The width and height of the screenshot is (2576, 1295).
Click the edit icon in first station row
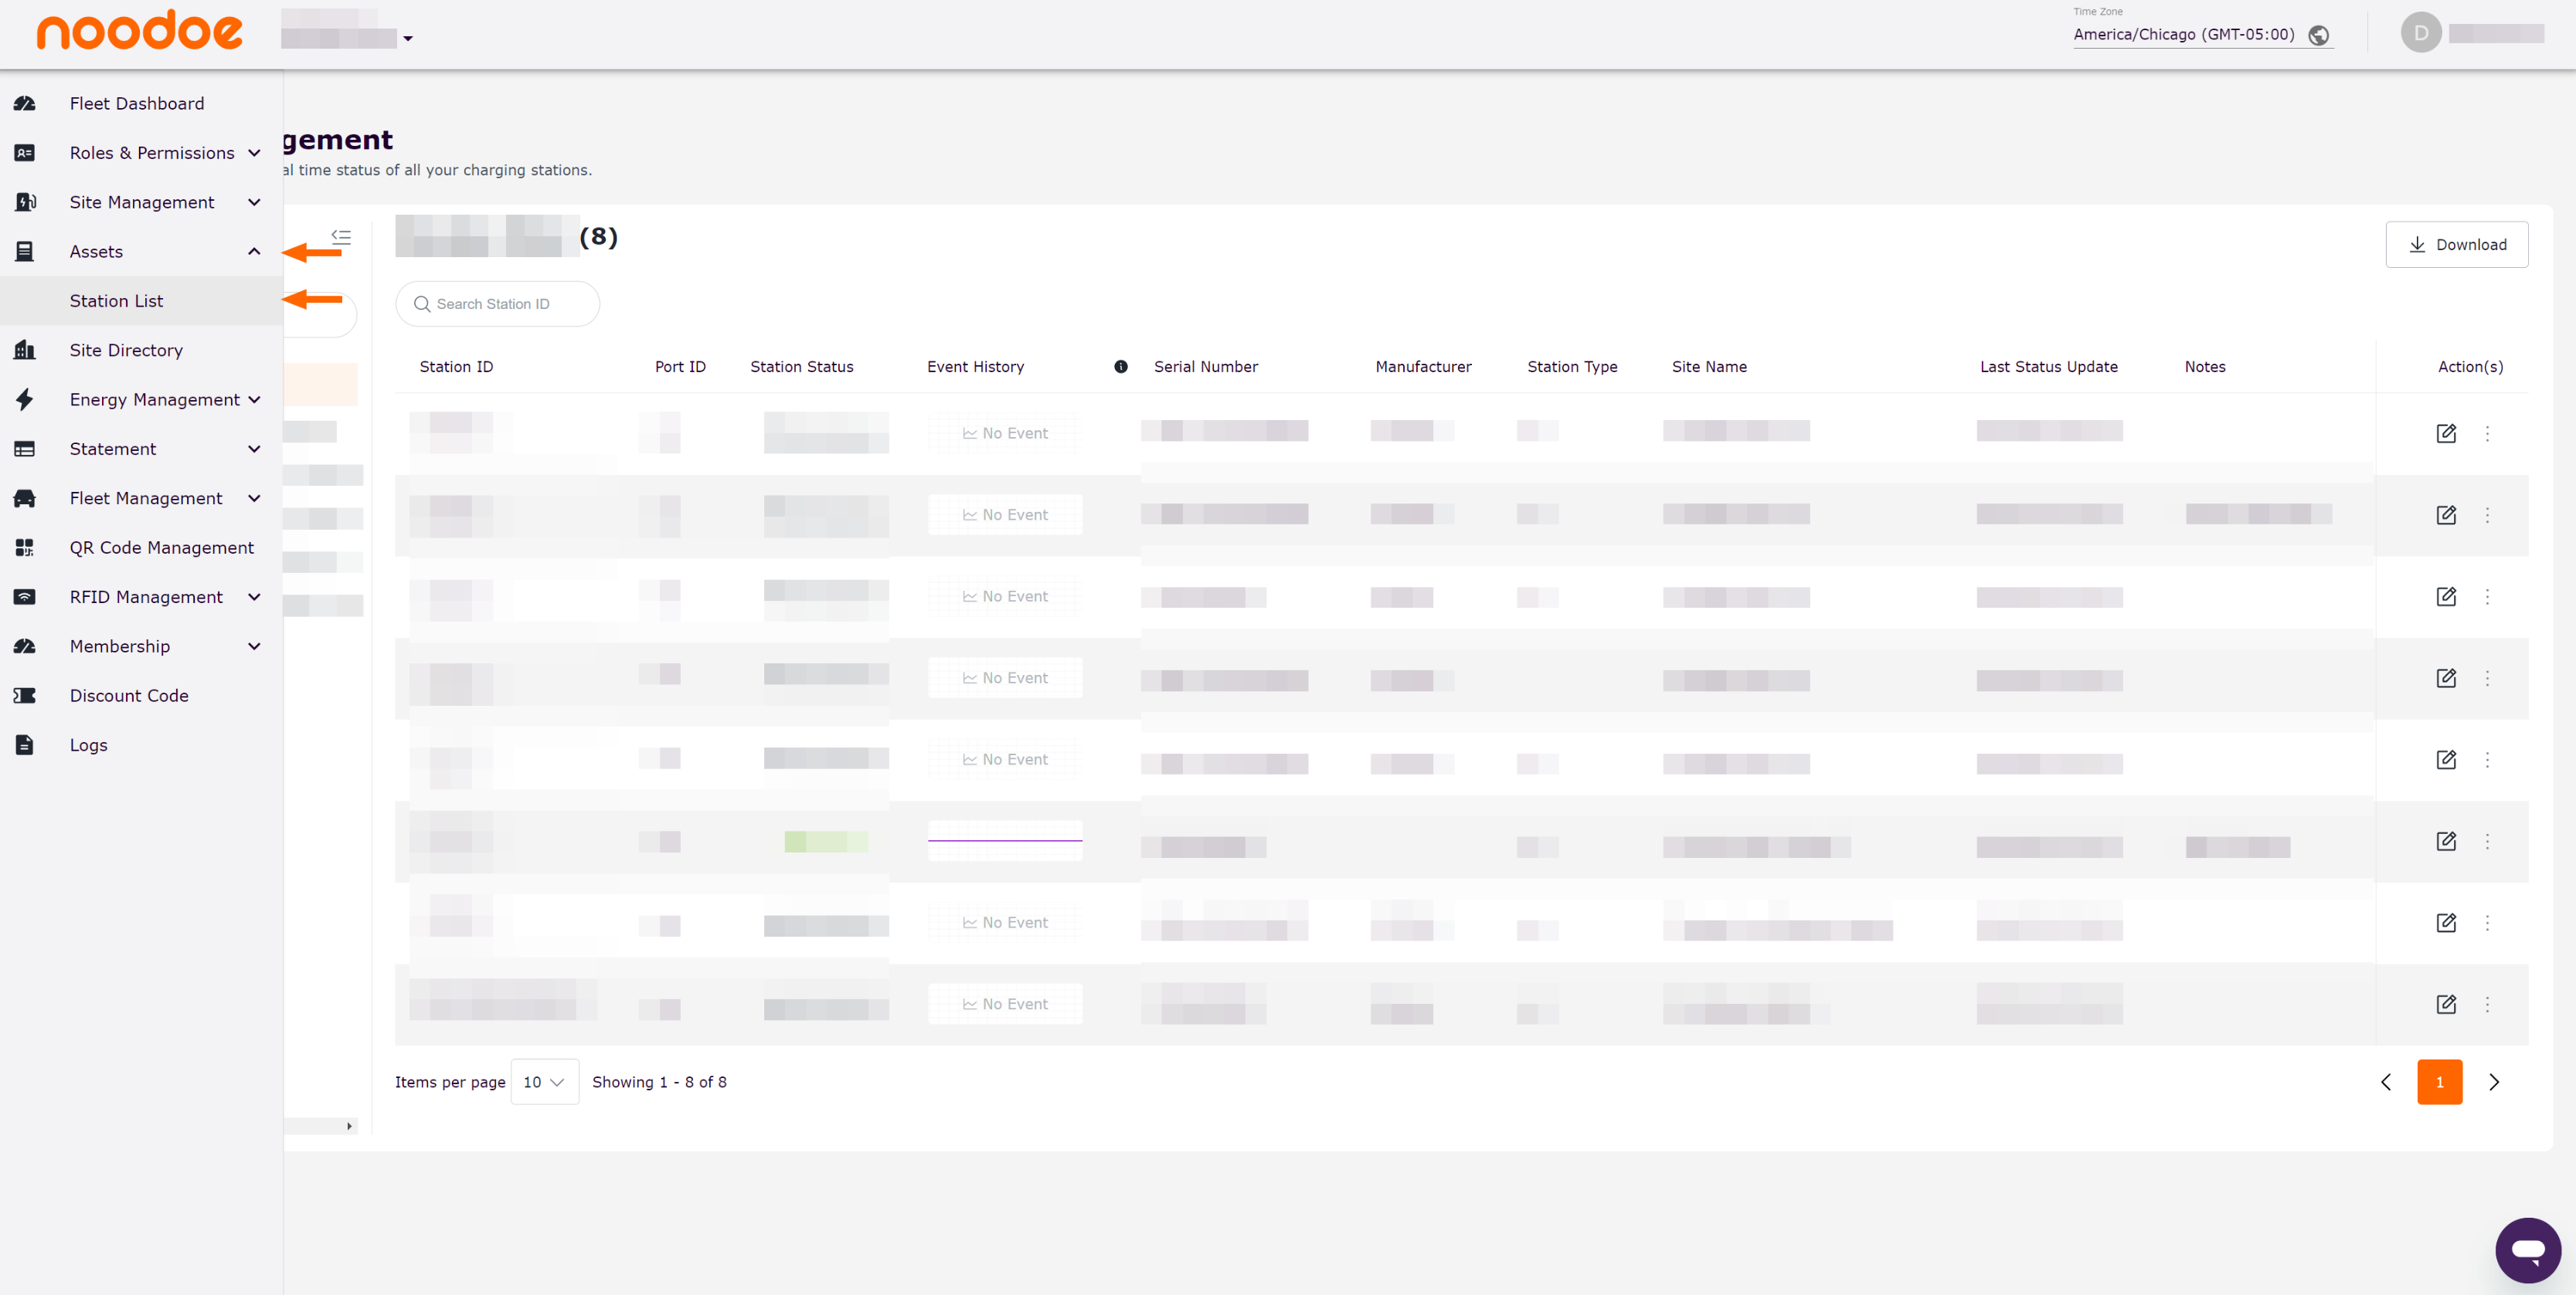[x=2446, y=434]
